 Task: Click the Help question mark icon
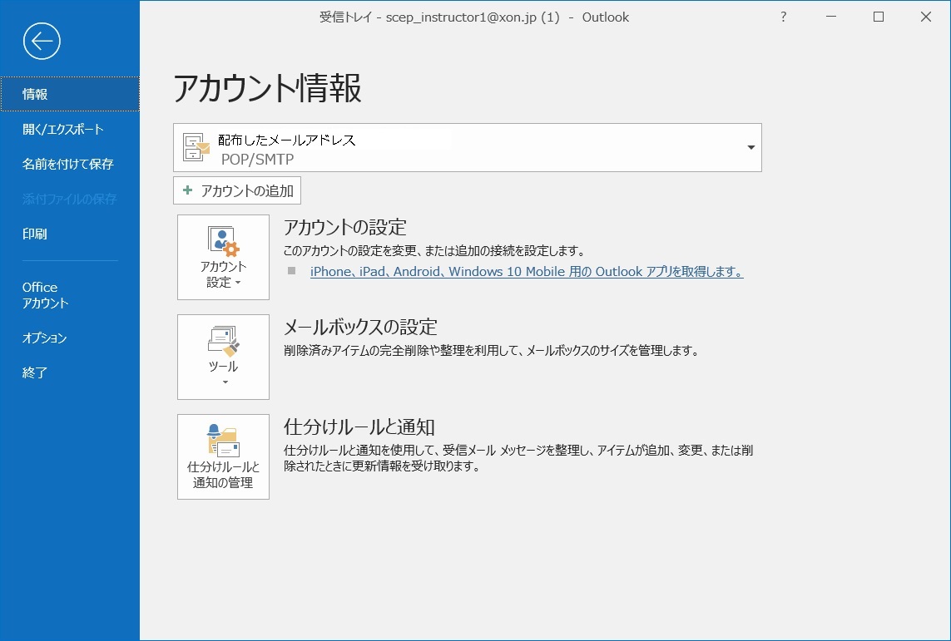click(x=783, y=17)
